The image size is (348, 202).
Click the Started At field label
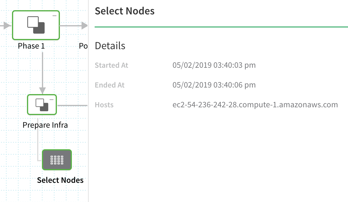(111, 65)
